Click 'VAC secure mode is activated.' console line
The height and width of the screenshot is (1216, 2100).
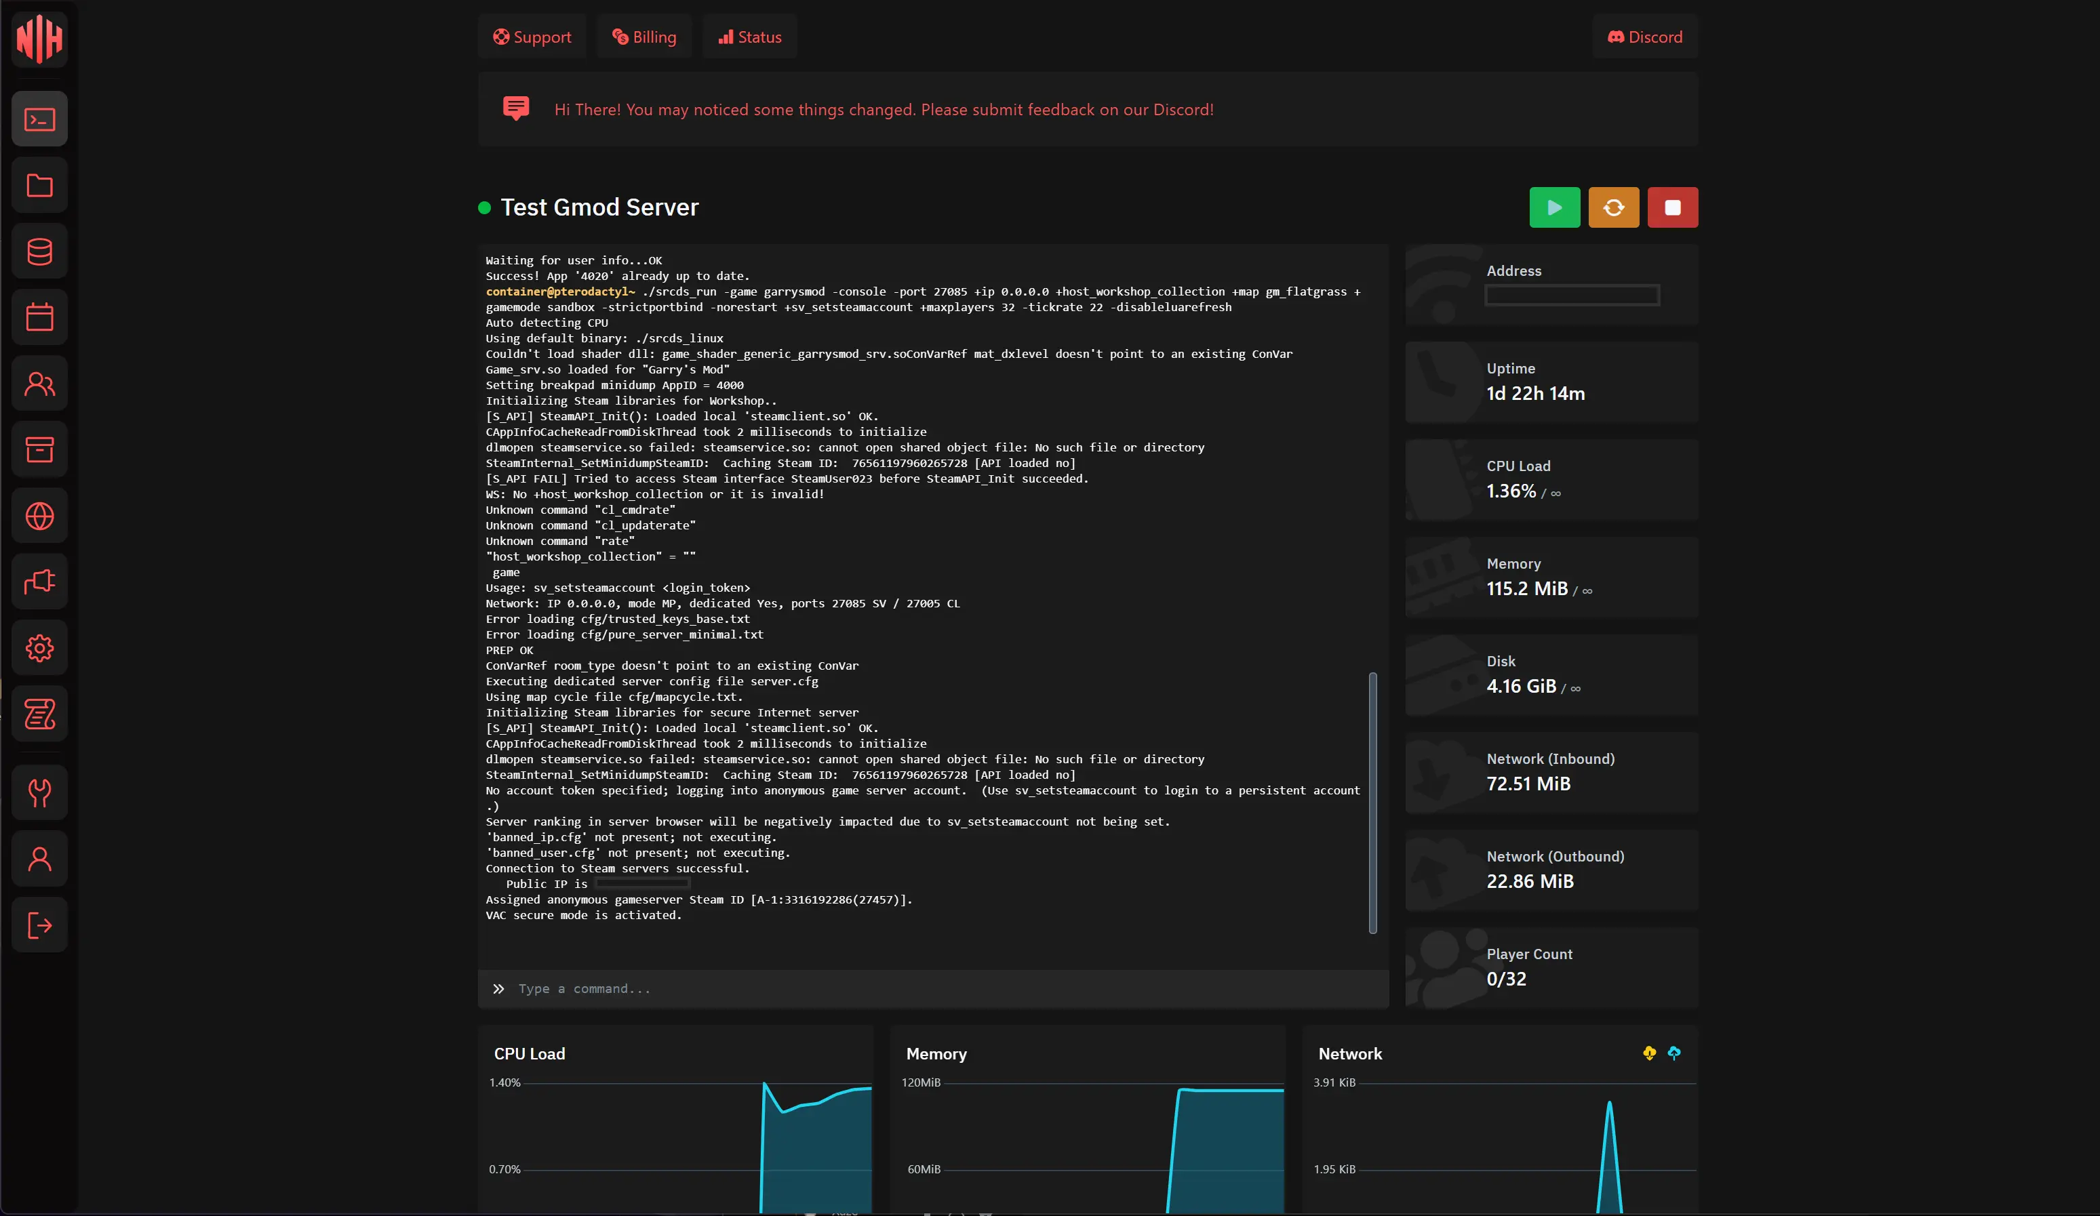click(583, 915)
